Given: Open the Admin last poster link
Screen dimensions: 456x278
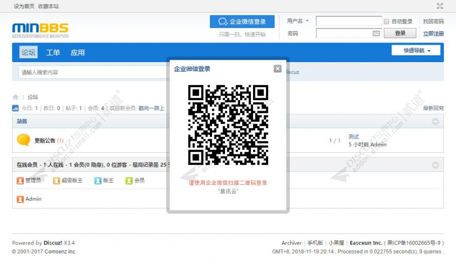Looking at the screenshot, I should (x=378, y=145).
